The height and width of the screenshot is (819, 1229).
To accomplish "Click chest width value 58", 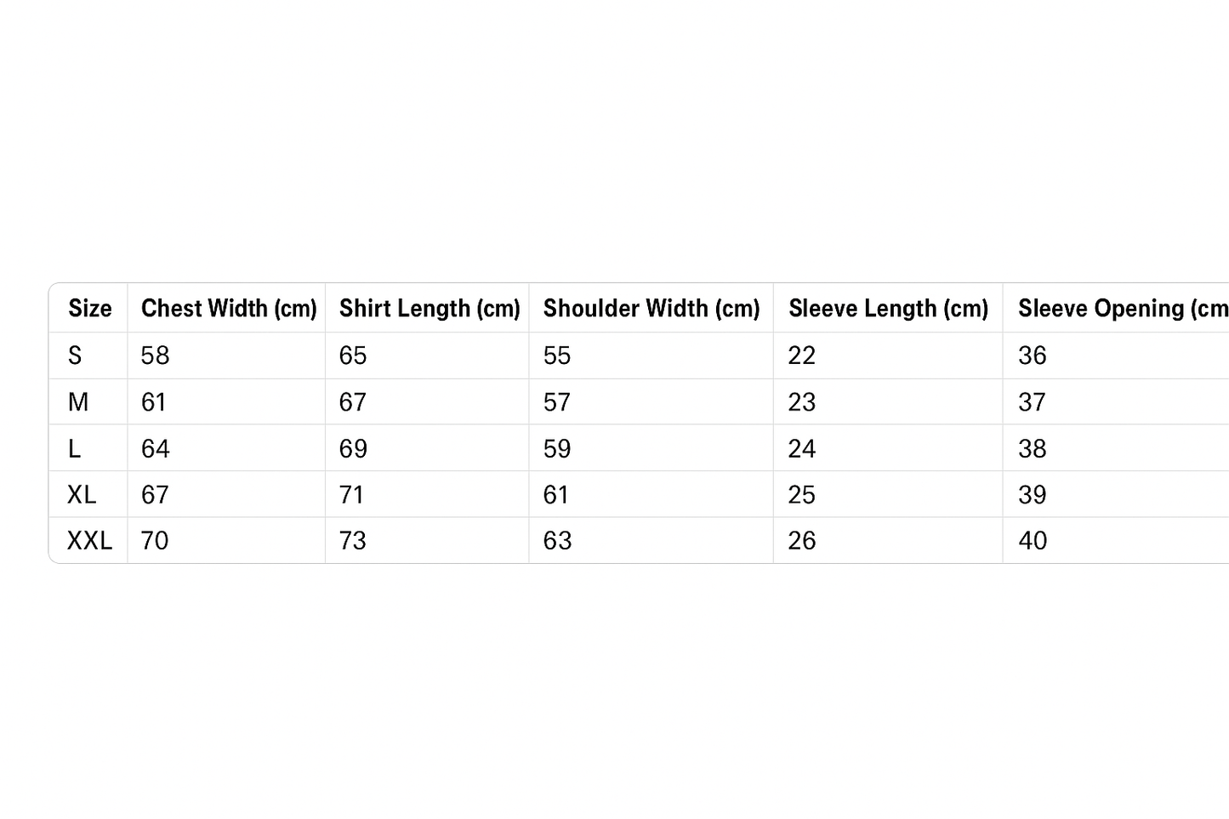I will [x=155, y=355].
